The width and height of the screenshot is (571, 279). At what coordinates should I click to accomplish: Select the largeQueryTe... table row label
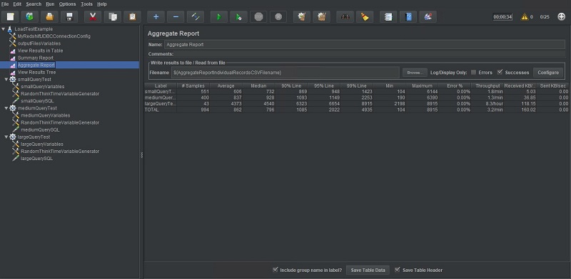click(x=161, y=103)
